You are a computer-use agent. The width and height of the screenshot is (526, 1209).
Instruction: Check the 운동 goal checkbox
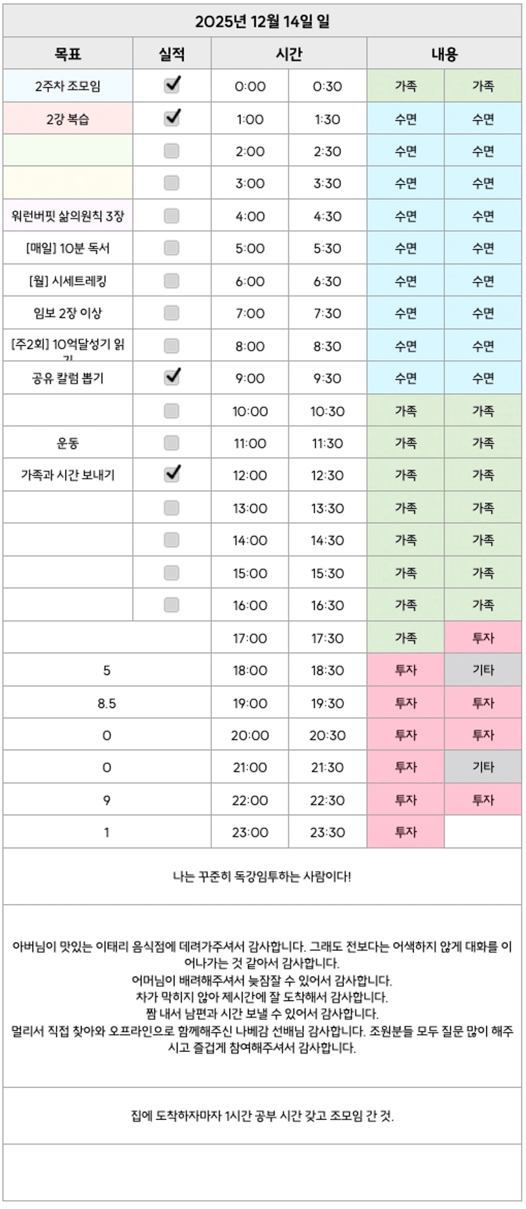(x=172, y=443)
